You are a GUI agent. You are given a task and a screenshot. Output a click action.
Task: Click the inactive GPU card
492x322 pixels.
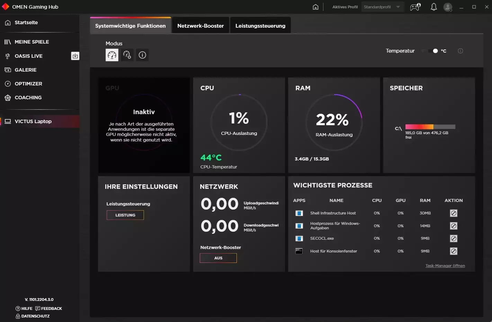click(144, 125)
